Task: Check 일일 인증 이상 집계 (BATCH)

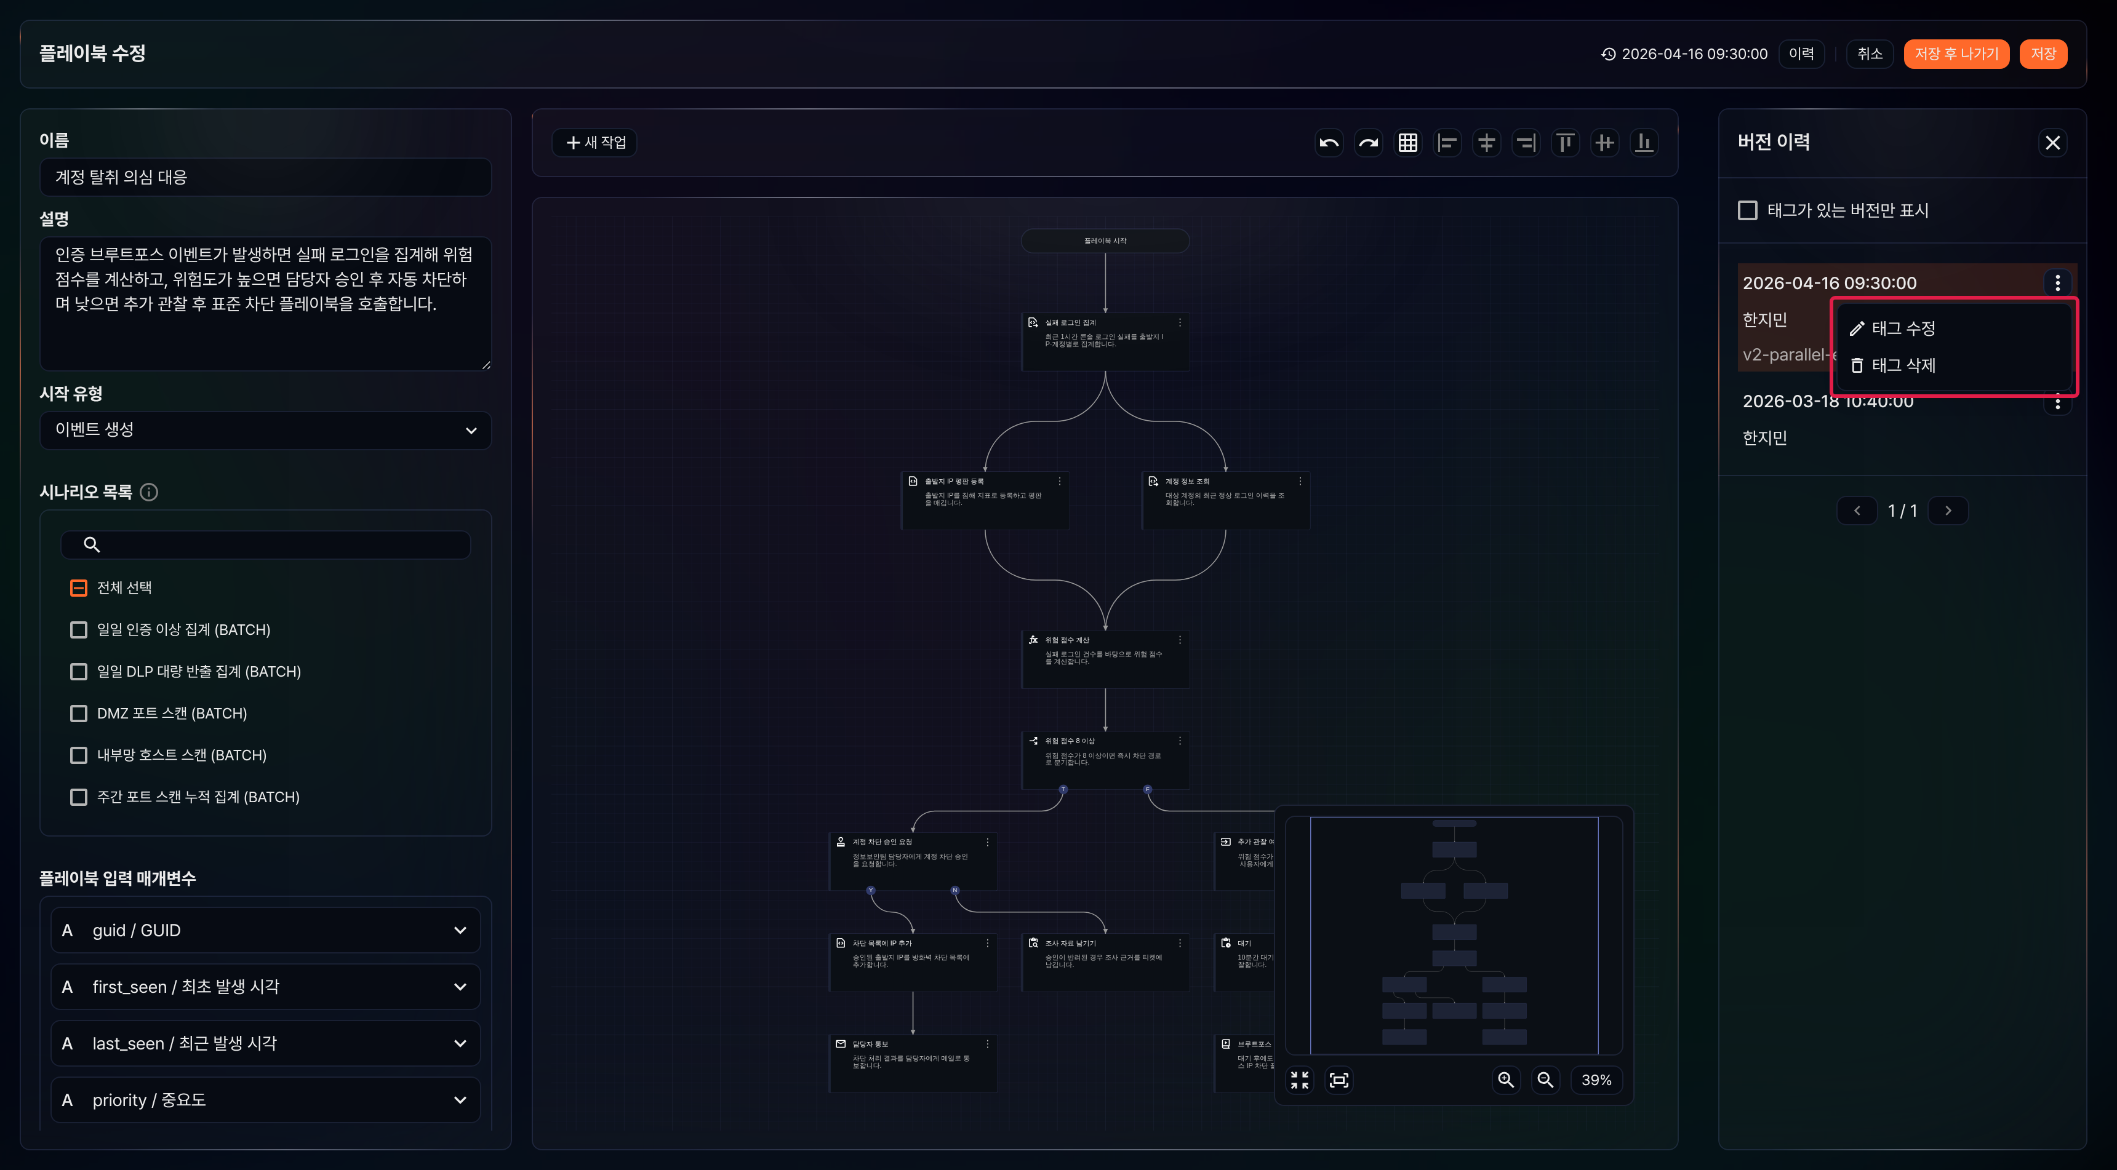Action: tap(79, 629)
